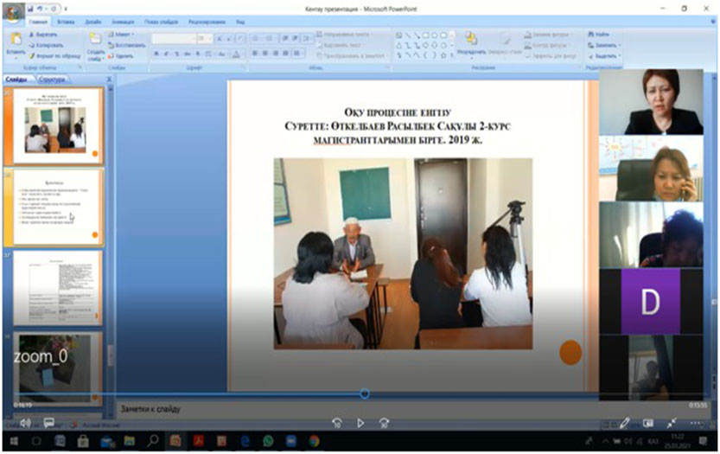Viewport: 720px width, 454px height.
Task: Click the align text left icon
Action: pos(255,54)
